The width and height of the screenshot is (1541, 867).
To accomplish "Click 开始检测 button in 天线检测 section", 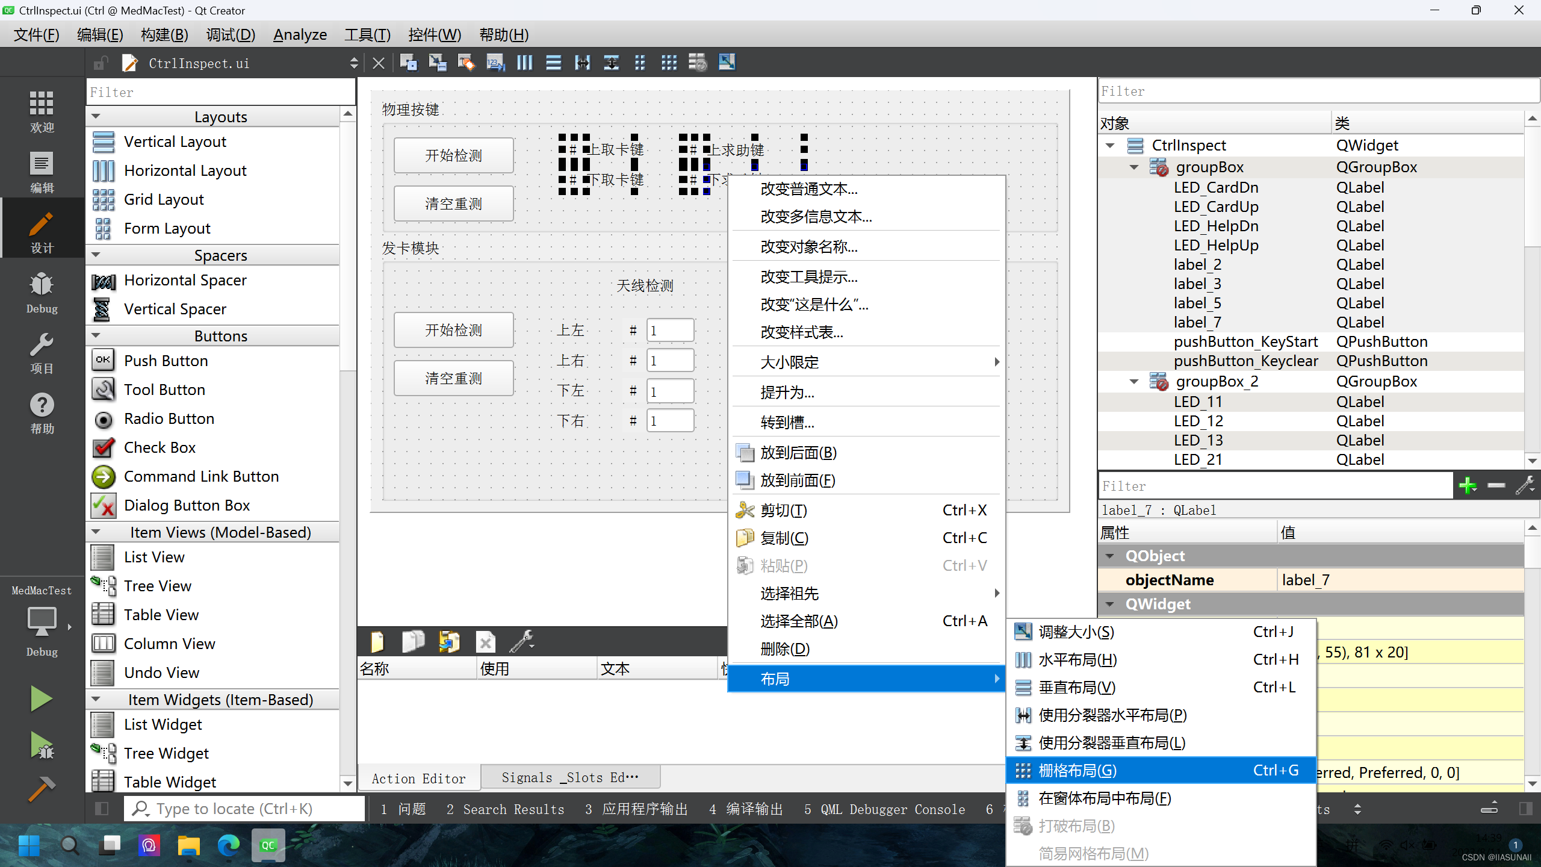I will (x=453, y=329).
